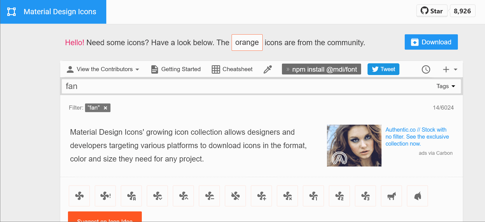Screen dimensions: 485x222
Task: Select the fan speed 2 icon
Action: (339, 196)
